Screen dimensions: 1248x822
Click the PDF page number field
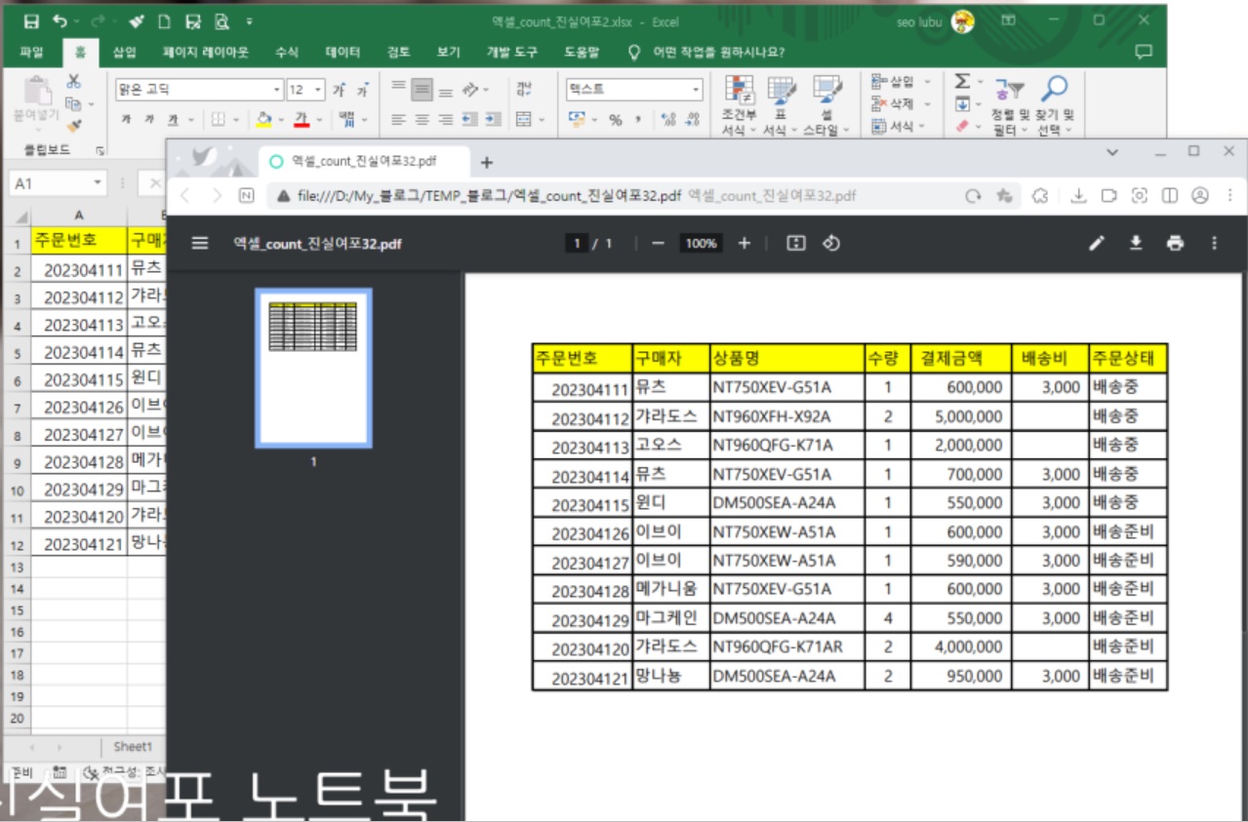577,244
